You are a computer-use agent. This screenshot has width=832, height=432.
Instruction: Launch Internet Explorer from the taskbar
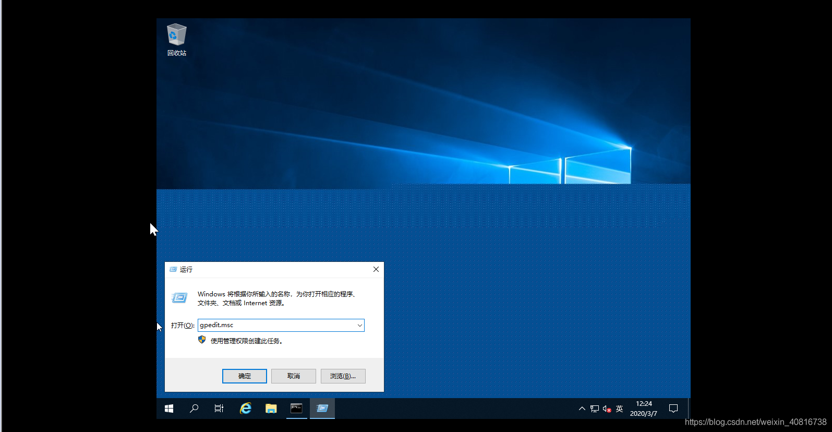pos(245,409)
